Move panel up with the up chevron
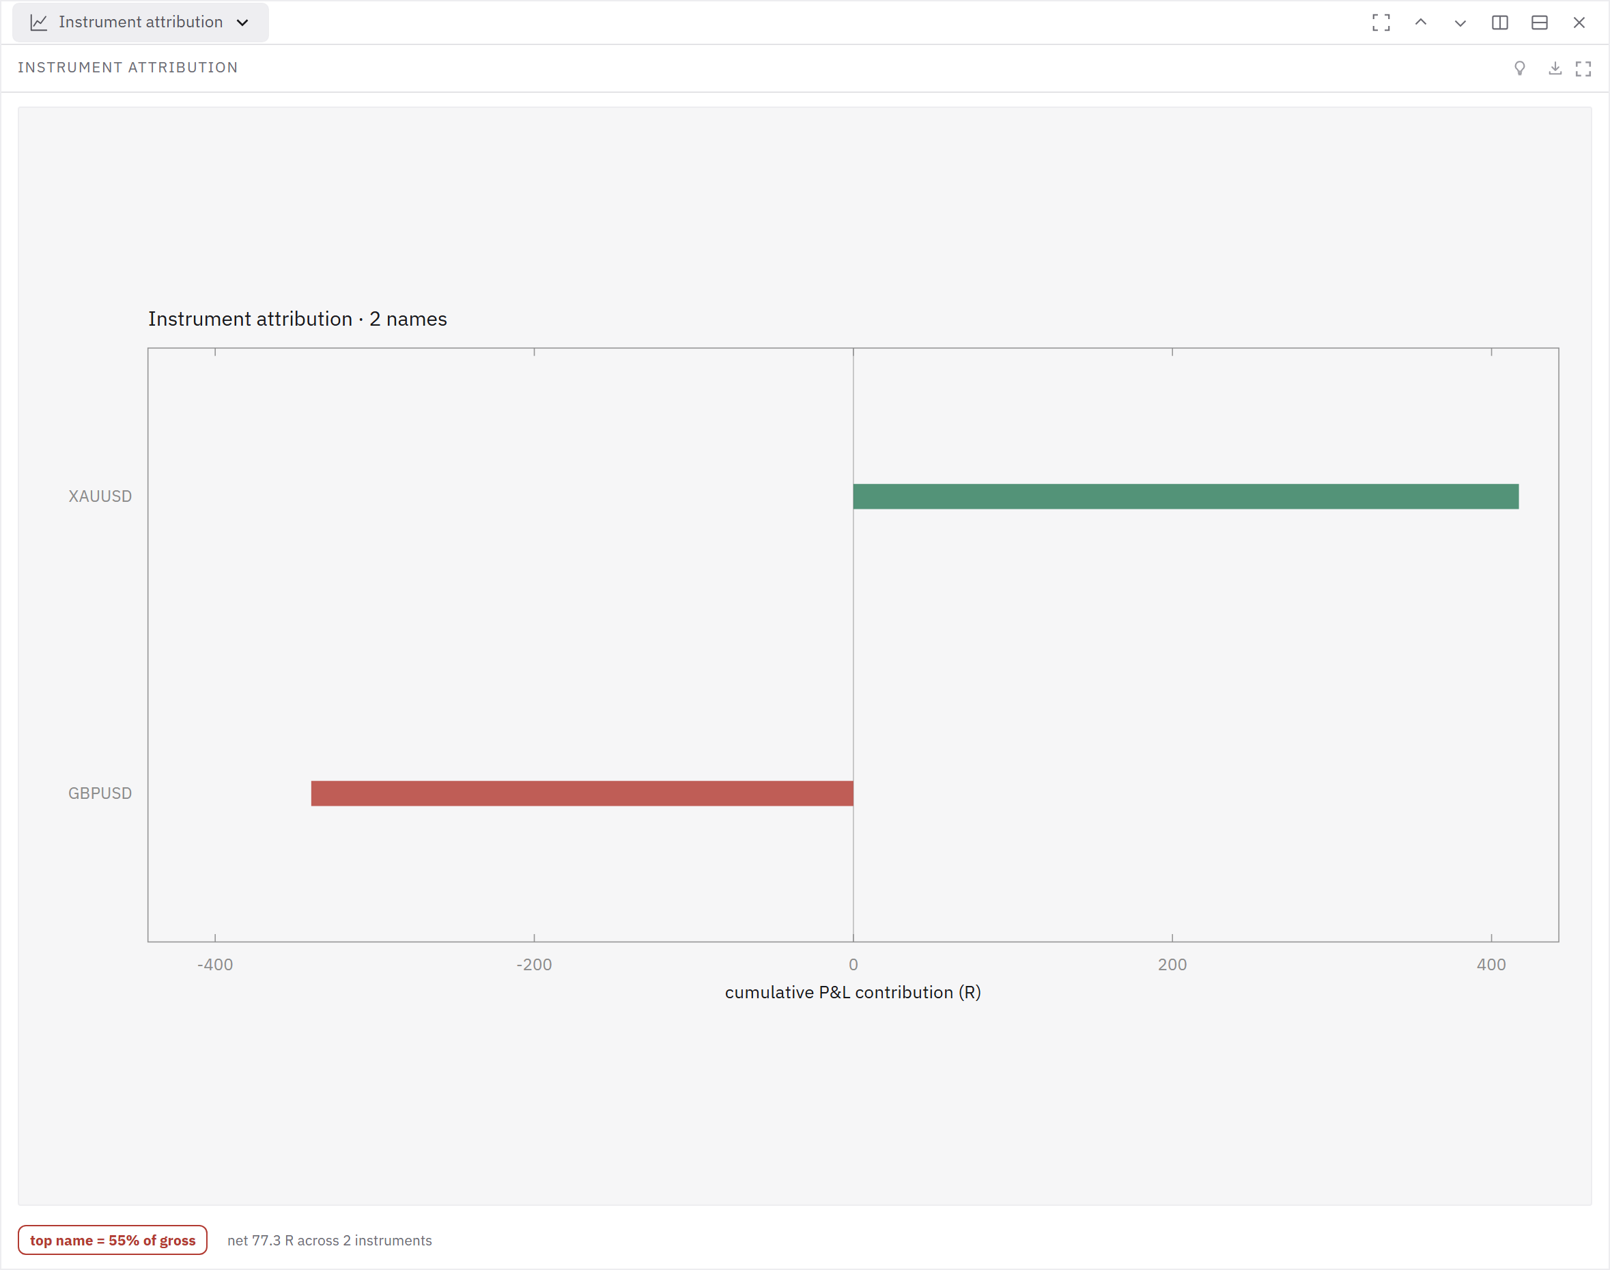The image size is (1610, 1270). 1420,23
